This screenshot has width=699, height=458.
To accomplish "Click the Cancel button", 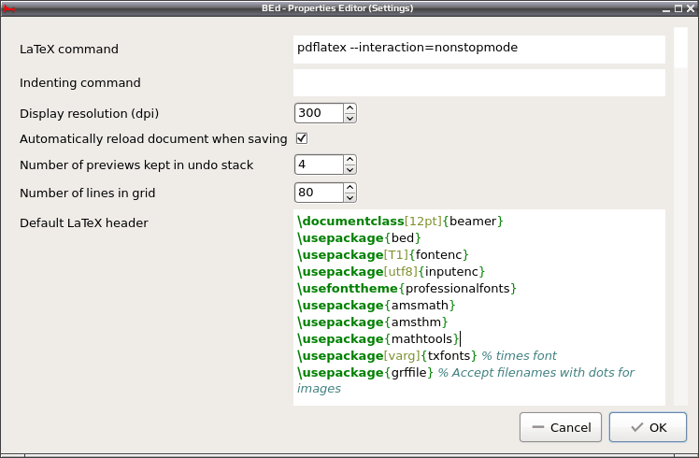I will pyautogui.click(x=561, y=427).
